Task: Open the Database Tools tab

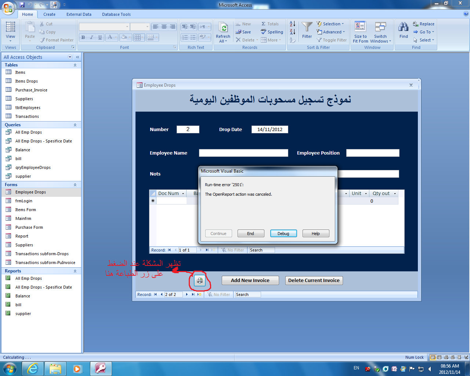Action: 116,14
